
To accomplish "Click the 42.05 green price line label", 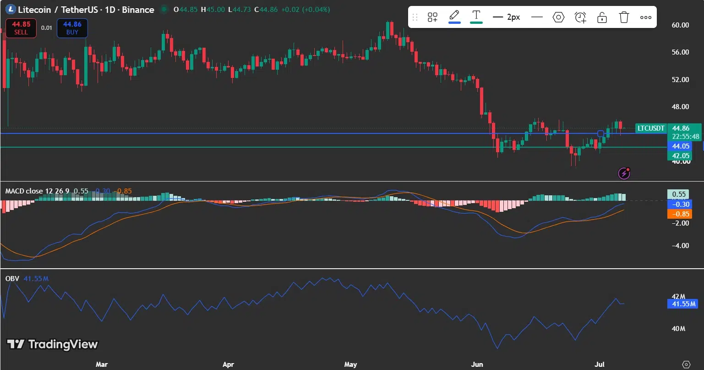I will (x=681, y=156).
